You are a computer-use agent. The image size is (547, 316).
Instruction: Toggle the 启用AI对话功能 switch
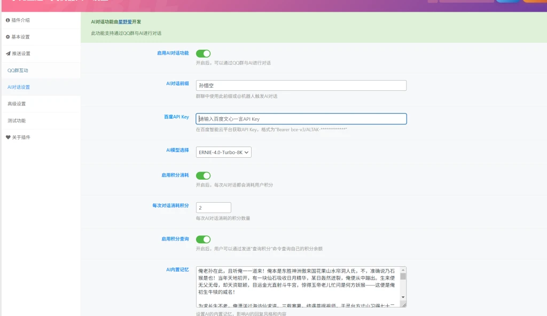(x=203, y=53)
